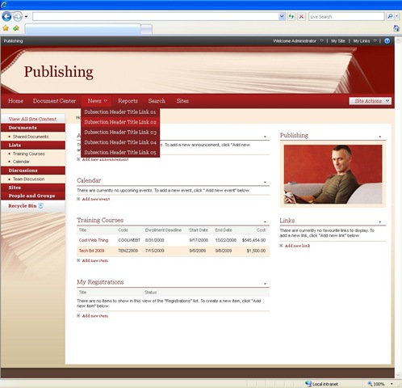
Task: Click the Add new event link
Action: [x=96, y=199]
